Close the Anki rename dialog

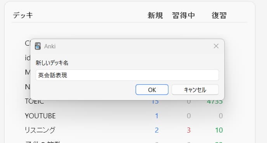click(x=216, y=46)
